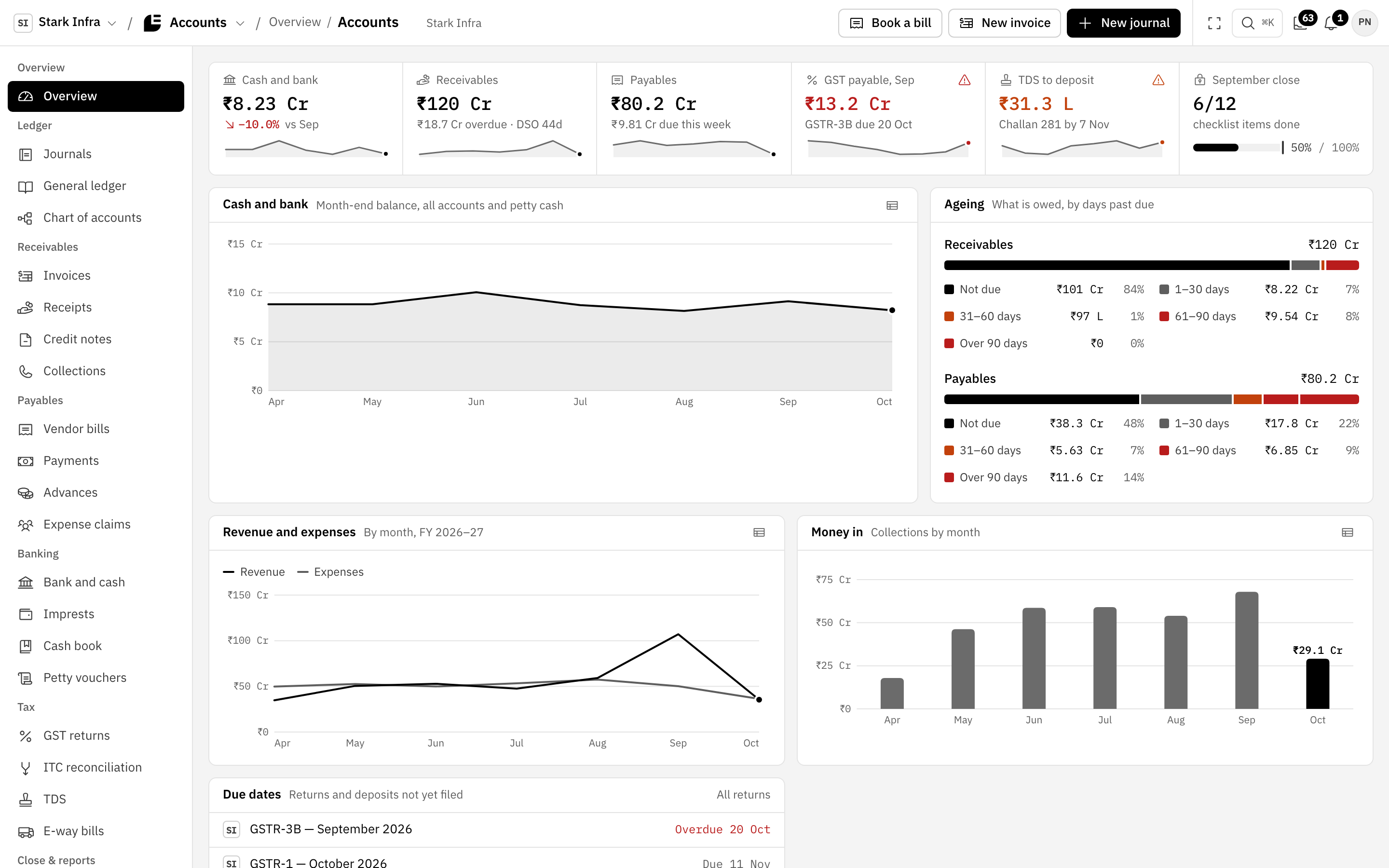
Task: Click the GST returns percent icon
Action: coord(25,736)
